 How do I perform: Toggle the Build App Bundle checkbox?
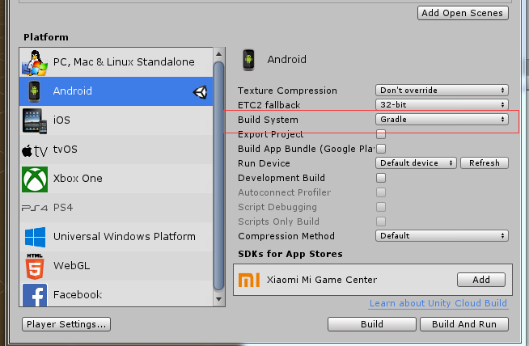point(381,149)
